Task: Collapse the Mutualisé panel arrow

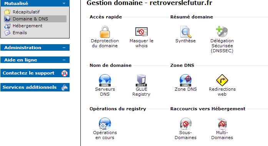Action: pos(64,3)
